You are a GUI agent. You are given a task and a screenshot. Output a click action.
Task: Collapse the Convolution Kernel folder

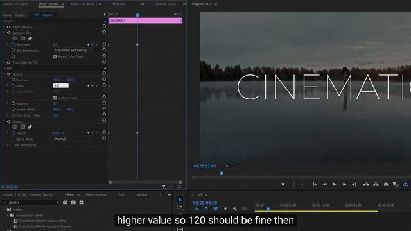point(7,216)
